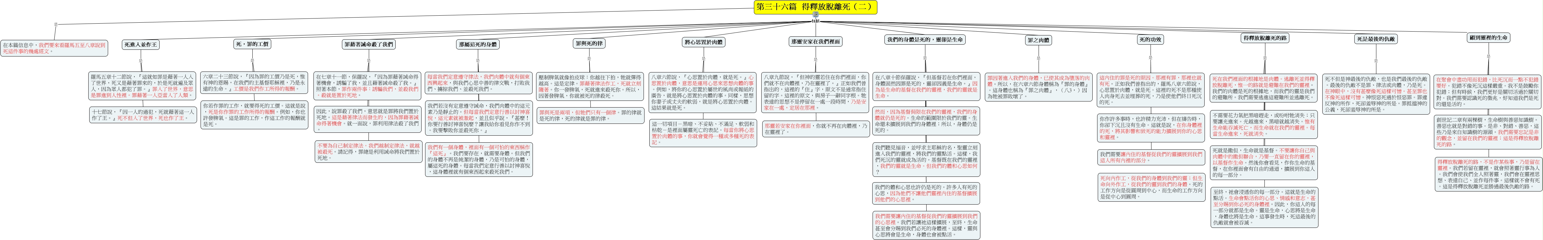Click the box beginning 因此，說罪殺了我們

click(368, 120)
